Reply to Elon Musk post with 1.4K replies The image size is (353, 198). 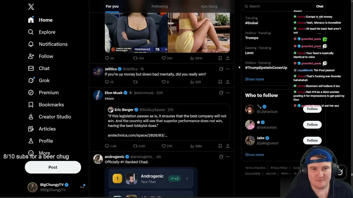point(111,146)
